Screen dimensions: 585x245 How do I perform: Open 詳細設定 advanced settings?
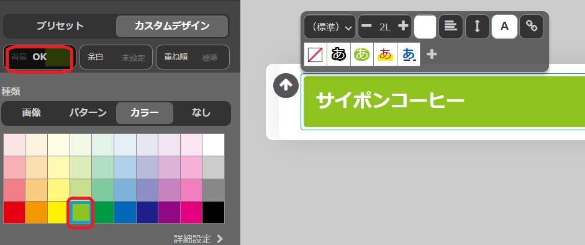[199, 239]
